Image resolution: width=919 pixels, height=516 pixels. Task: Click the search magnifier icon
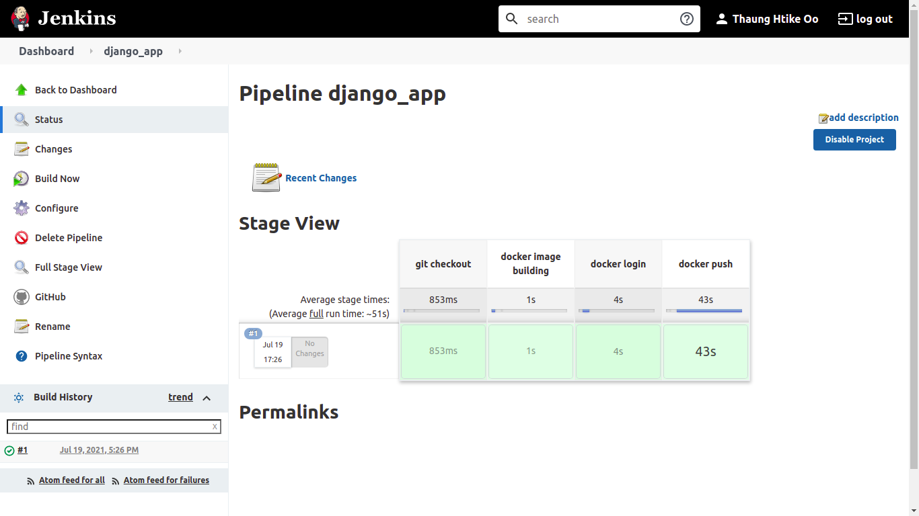pyautogui.click(x=512, y=19)
